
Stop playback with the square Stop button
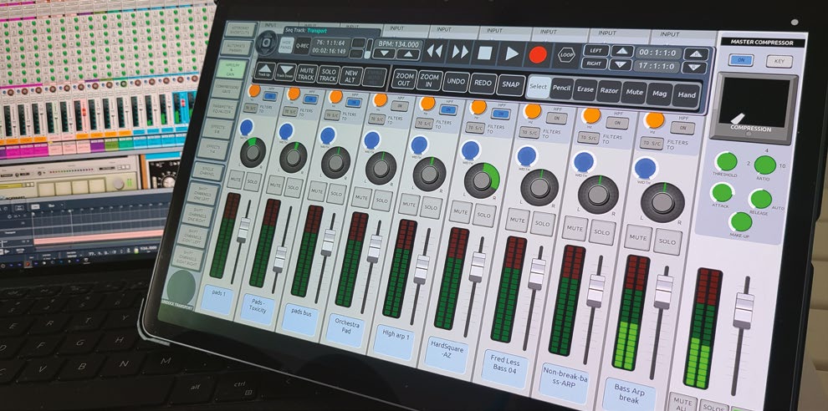(485, 53)
